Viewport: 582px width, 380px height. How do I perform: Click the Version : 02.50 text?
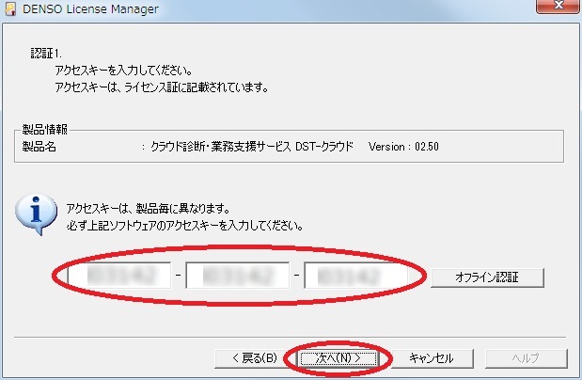[403, 147]
